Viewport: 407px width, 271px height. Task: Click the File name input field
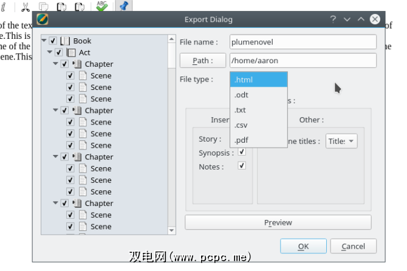point(303,42)
